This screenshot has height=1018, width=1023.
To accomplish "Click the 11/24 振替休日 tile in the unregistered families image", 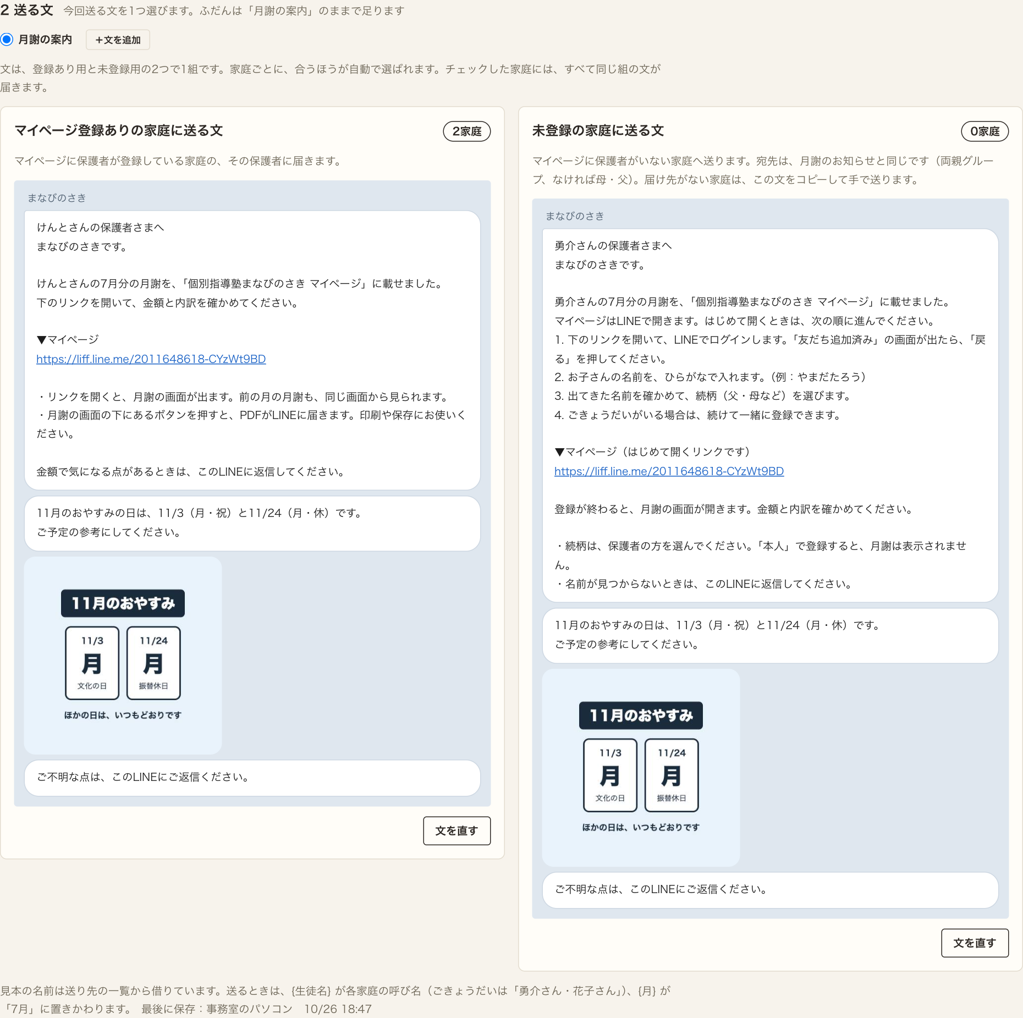I will coord(672,775).
